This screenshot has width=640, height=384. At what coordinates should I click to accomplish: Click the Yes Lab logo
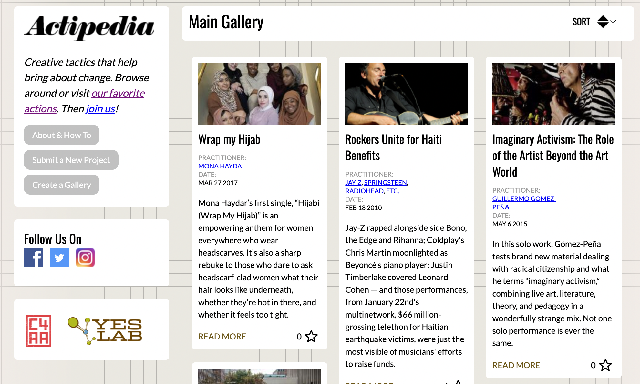105,331
